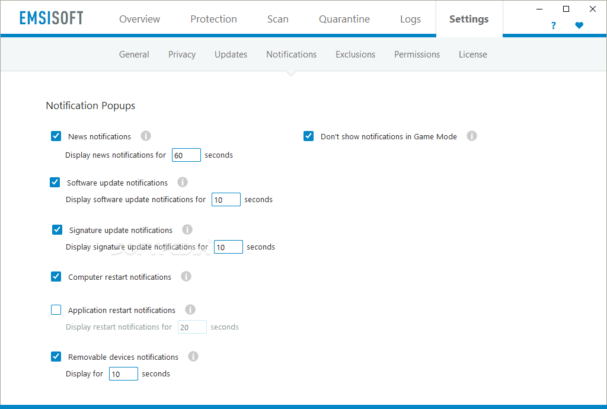Click 'Display software update notifications for' label
Viewport: 607px width, 409px height.
pyautogui.click(x=136, y=200)
